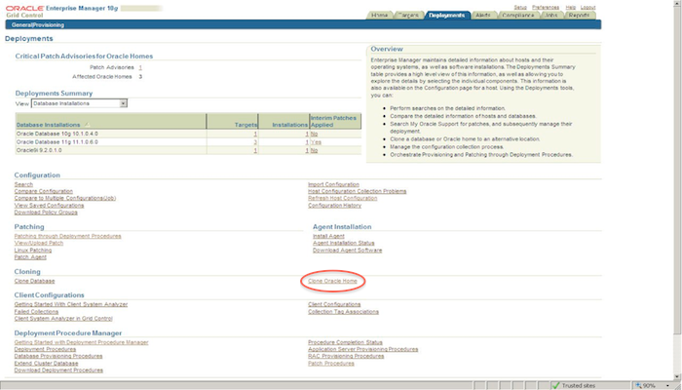Open Configuration History link

pyautogui.click(x=334, y=206)
